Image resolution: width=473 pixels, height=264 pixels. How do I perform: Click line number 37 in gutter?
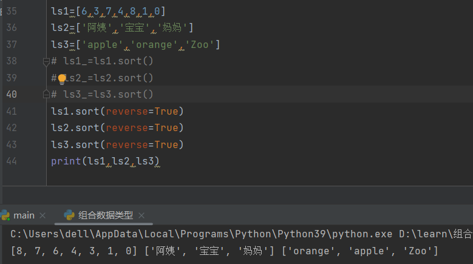click(x=12, y=44)
